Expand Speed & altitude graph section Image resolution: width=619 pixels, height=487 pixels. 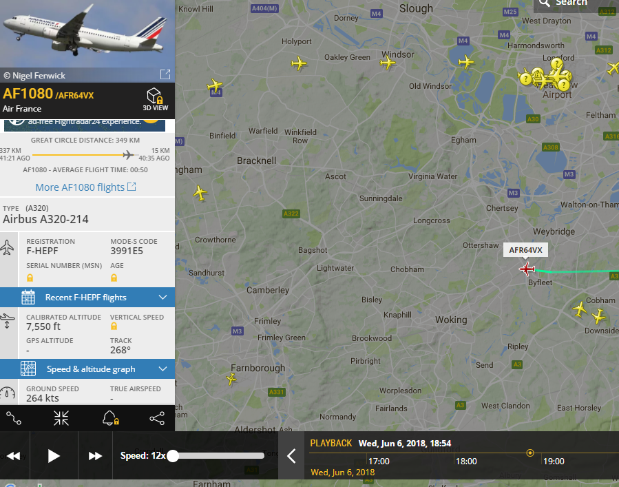point(87,369)
